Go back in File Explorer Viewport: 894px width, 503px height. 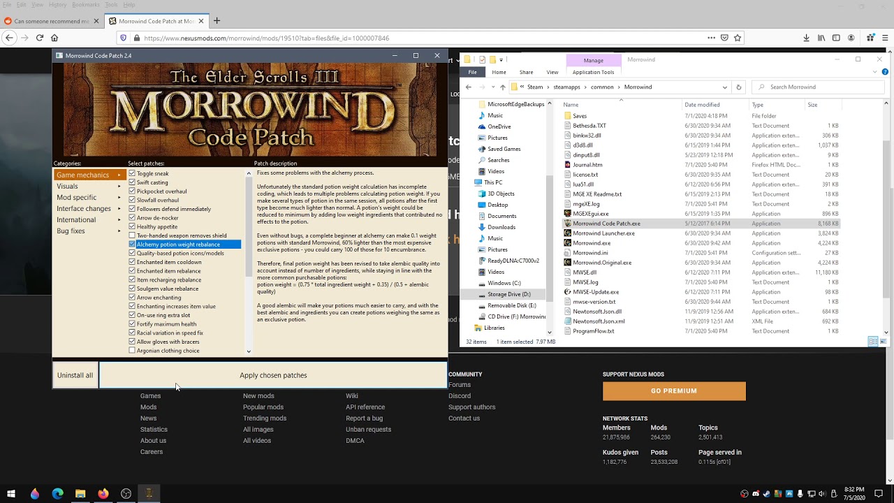[469, 87]
